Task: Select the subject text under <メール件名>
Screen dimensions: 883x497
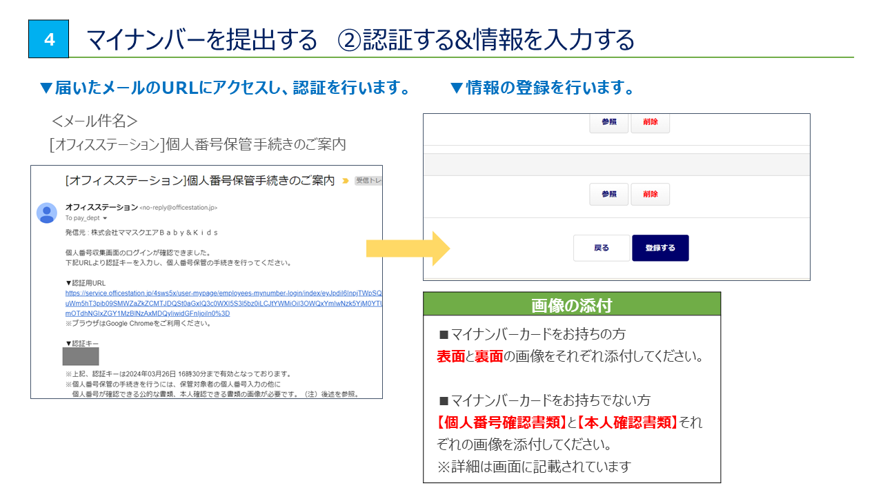Action: point(198,145)
